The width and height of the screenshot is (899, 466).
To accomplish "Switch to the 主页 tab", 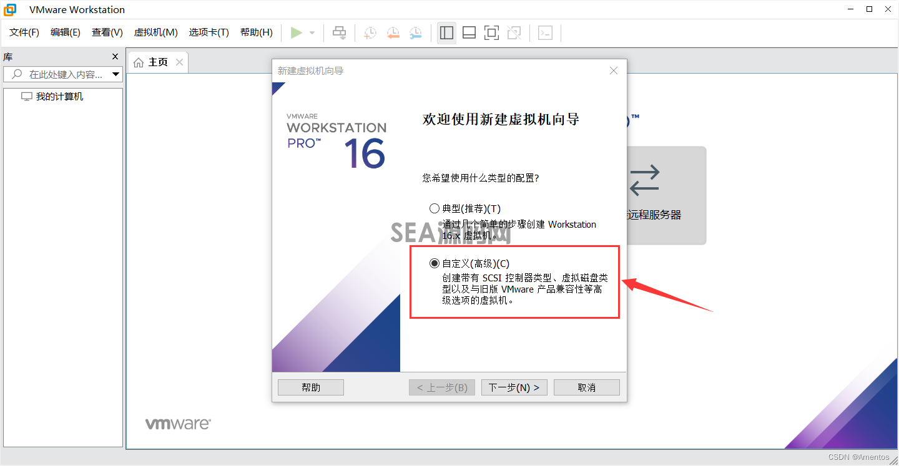I will pos(158,62).
